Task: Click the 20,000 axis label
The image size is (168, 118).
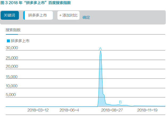Action: (12, 66)
